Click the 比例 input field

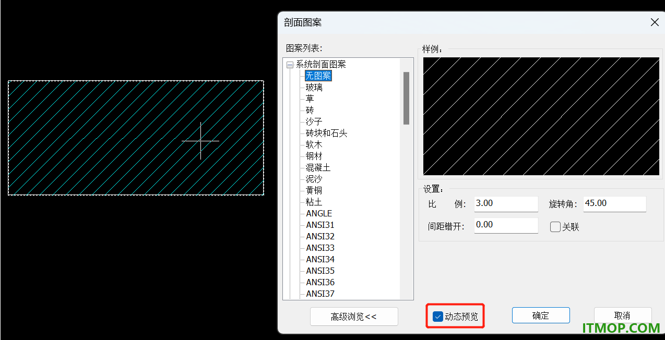coord(506,204)
